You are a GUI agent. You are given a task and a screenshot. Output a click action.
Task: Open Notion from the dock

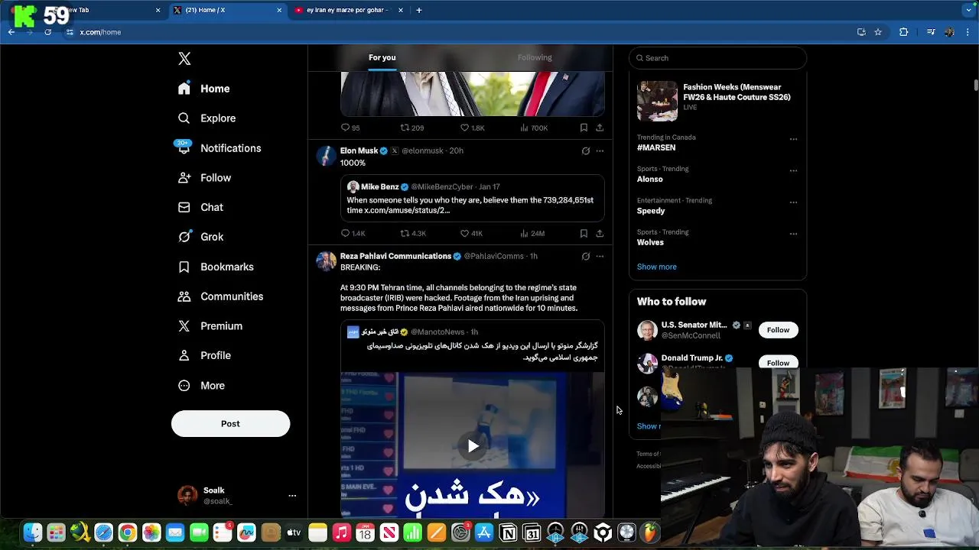(508, 533)
